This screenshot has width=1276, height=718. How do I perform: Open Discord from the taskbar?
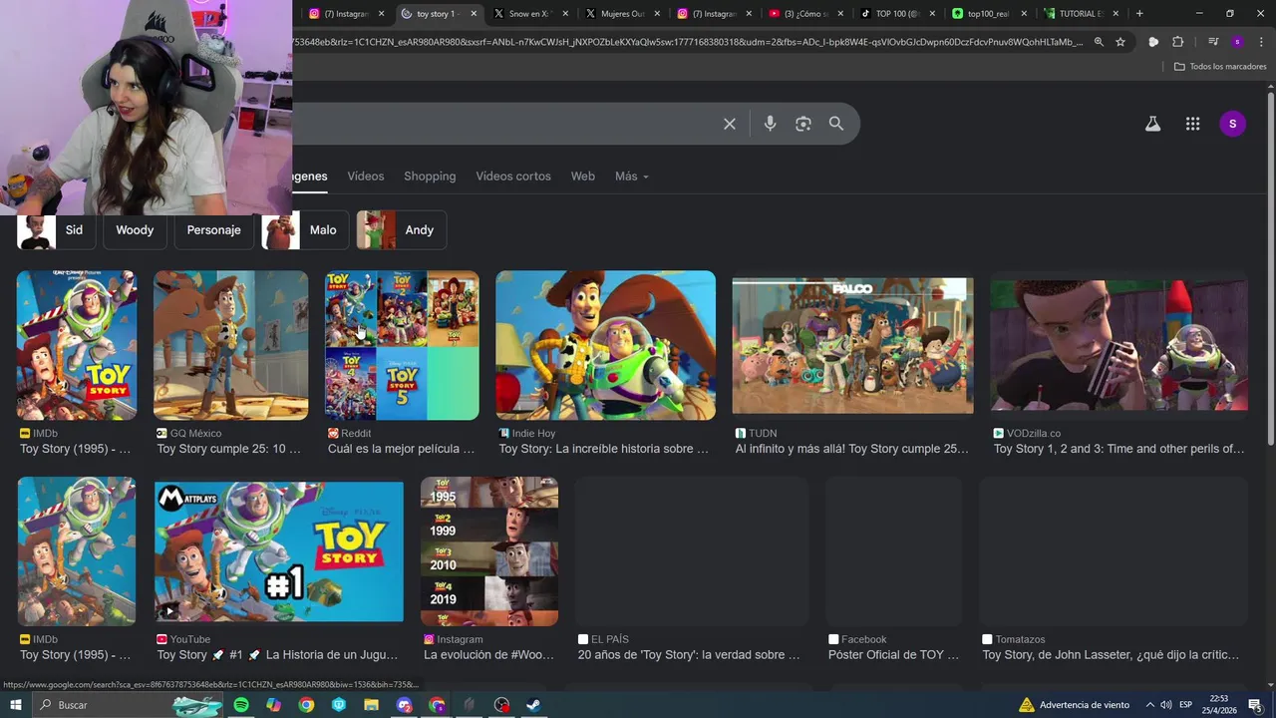pyautogui.click(x=404, y=705)
